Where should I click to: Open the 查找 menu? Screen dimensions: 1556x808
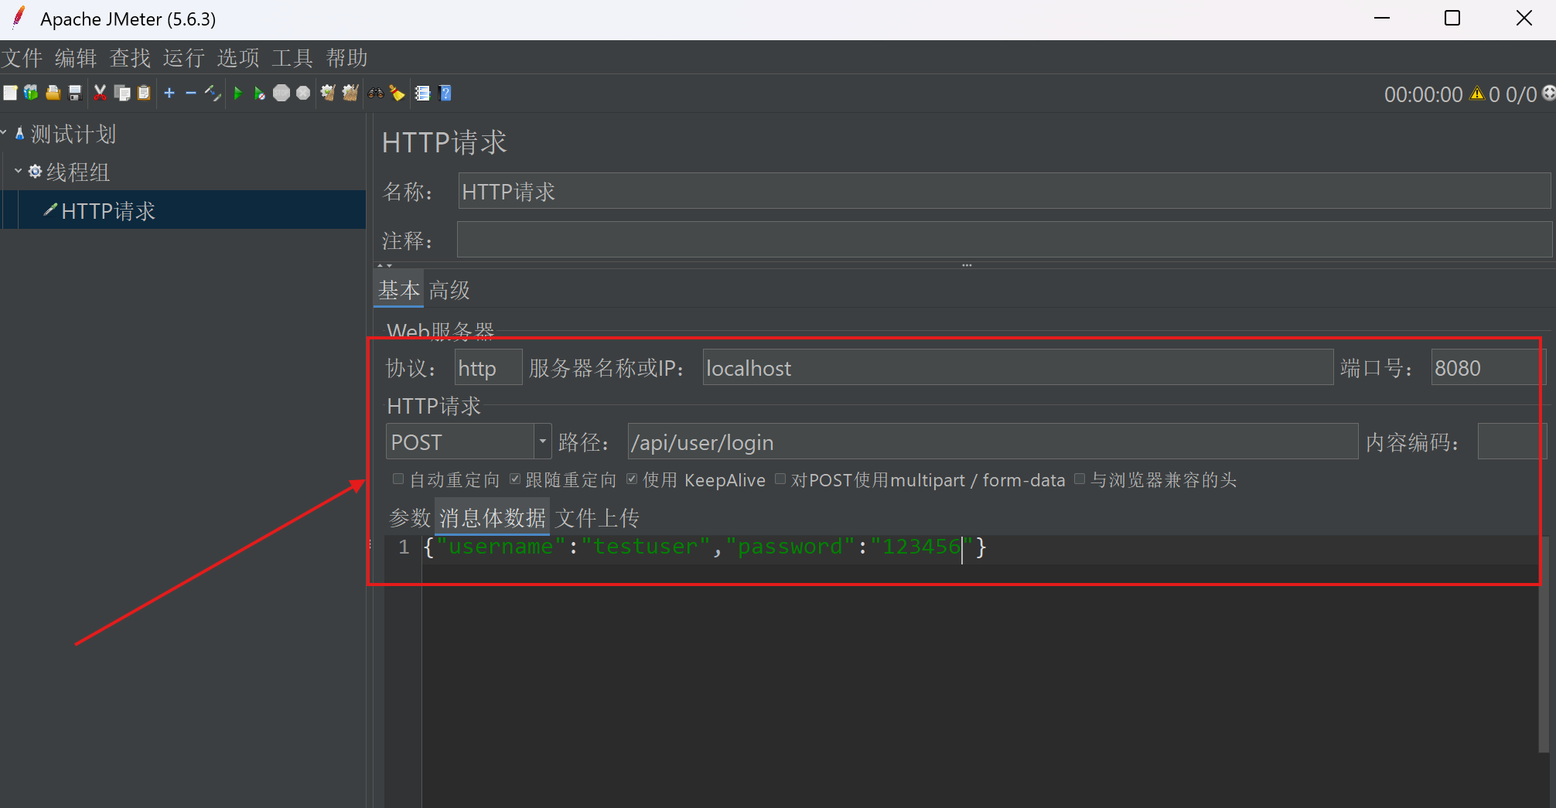pos(130,58)
